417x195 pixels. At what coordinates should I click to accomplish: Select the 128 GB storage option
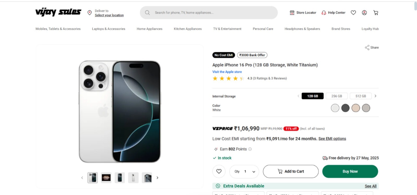312,96
